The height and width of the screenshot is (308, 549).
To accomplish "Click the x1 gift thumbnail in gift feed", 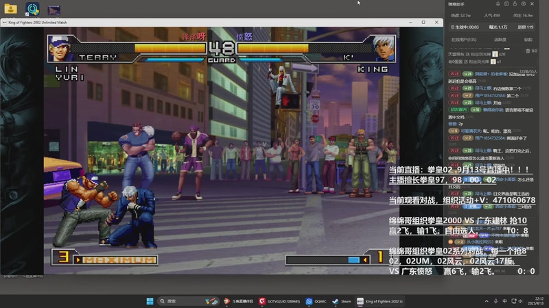I will point(493,62).
